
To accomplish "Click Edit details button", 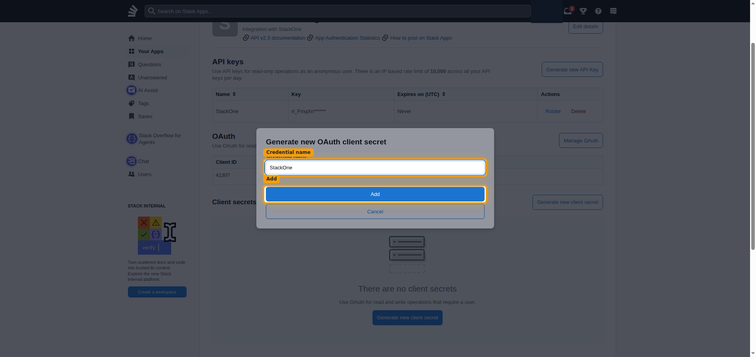I will coord(586,27).
